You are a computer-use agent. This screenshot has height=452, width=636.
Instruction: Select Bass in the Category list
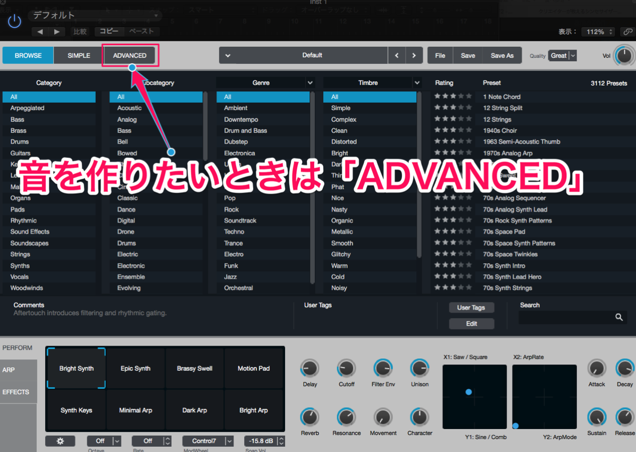(x=49, y=119)
